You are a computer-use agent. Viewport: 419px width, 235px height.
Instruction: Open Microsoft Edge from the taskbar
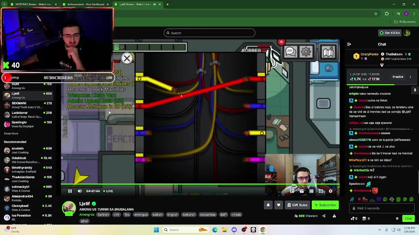tap(215, 230)
